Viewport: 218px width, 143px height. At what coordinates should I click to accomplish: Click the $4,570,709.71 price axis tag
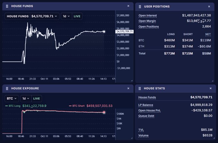coord(124,31)
